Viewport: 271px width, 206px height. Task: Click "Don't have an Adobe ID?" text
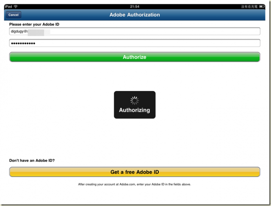click(x=32, y=161)
